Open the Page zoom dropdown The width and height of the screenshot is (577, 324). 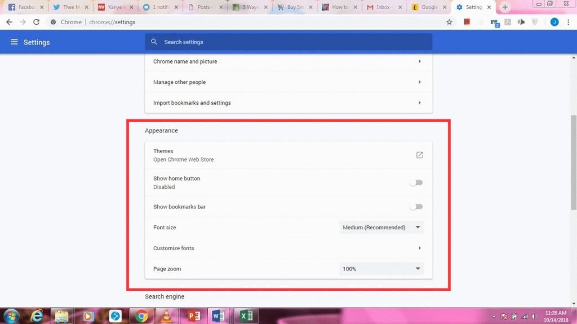[381, 269]
